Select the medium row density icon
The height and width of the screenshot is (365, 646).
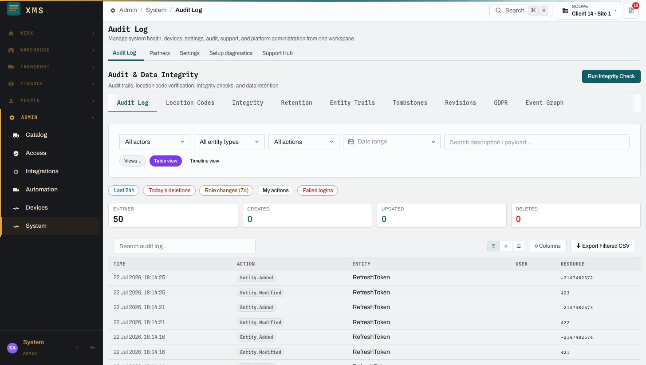tap(506, 246)
